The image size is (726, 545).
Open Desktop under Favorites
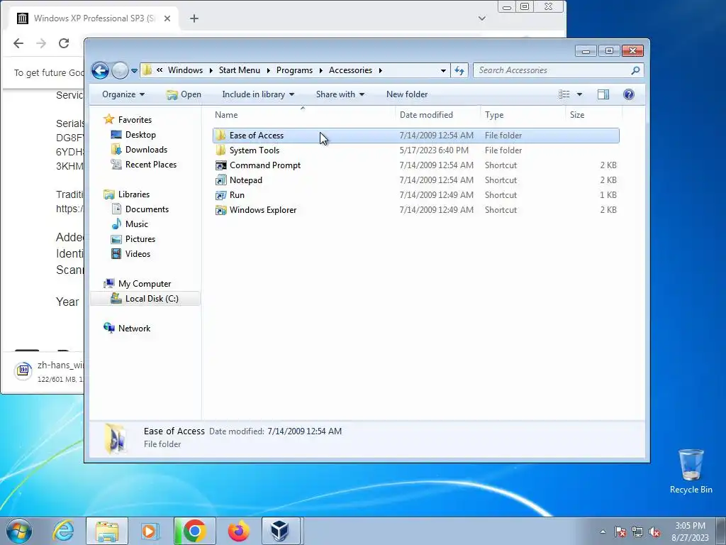tap(140, 135)
